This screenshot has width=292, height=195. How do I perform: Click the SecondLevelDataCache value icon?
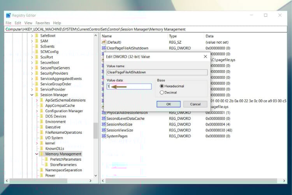click(x=104, y=119)
